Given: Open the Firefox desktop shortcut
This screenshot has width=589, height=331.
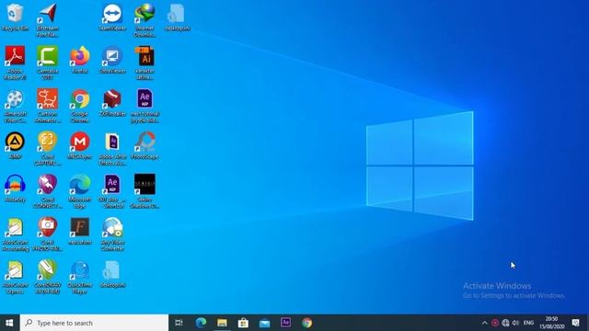Looking at the screenshot, I should point(80,60).
